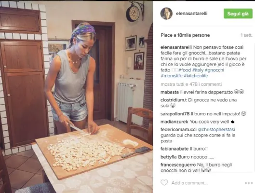Click the heart like icon
Screen dimensions: 255x193
coord(164,182)
